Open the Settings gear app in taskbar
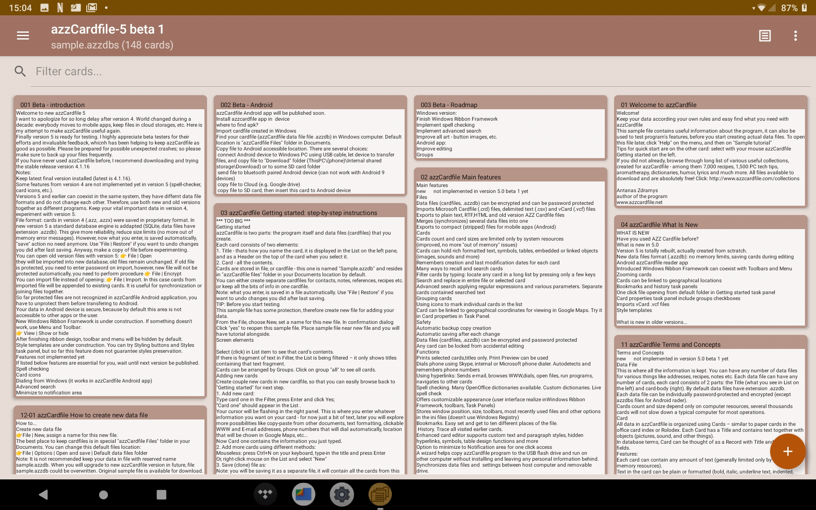This screenshot has width=816, height=510. (x=342, y=494)
